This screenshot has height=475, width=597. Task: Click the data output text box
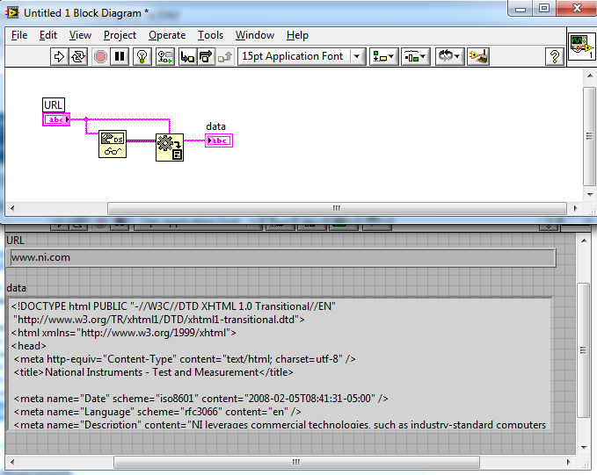tap(280, 364)
